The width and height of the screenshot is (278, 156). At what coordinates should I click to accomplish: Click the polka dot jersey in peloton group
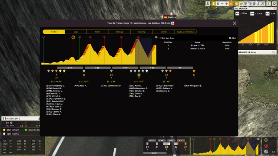tap(60, 71)
